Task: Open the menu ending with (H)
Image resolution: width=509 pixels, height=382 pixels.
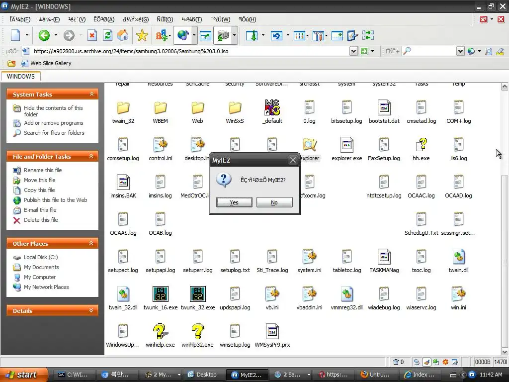Action: pyautogui.click(x=247, y=19)
